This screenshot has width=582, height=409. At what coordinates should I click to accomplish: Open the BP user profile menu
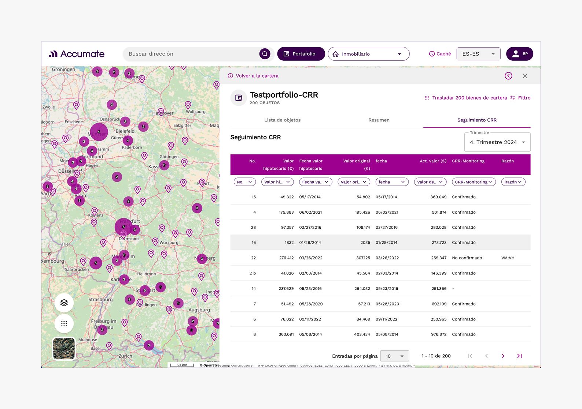point(519,54)
